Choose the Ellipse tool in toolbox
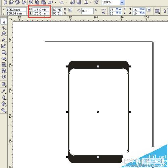Viewport: 168px width, 168px height. [x=4, y=58]
